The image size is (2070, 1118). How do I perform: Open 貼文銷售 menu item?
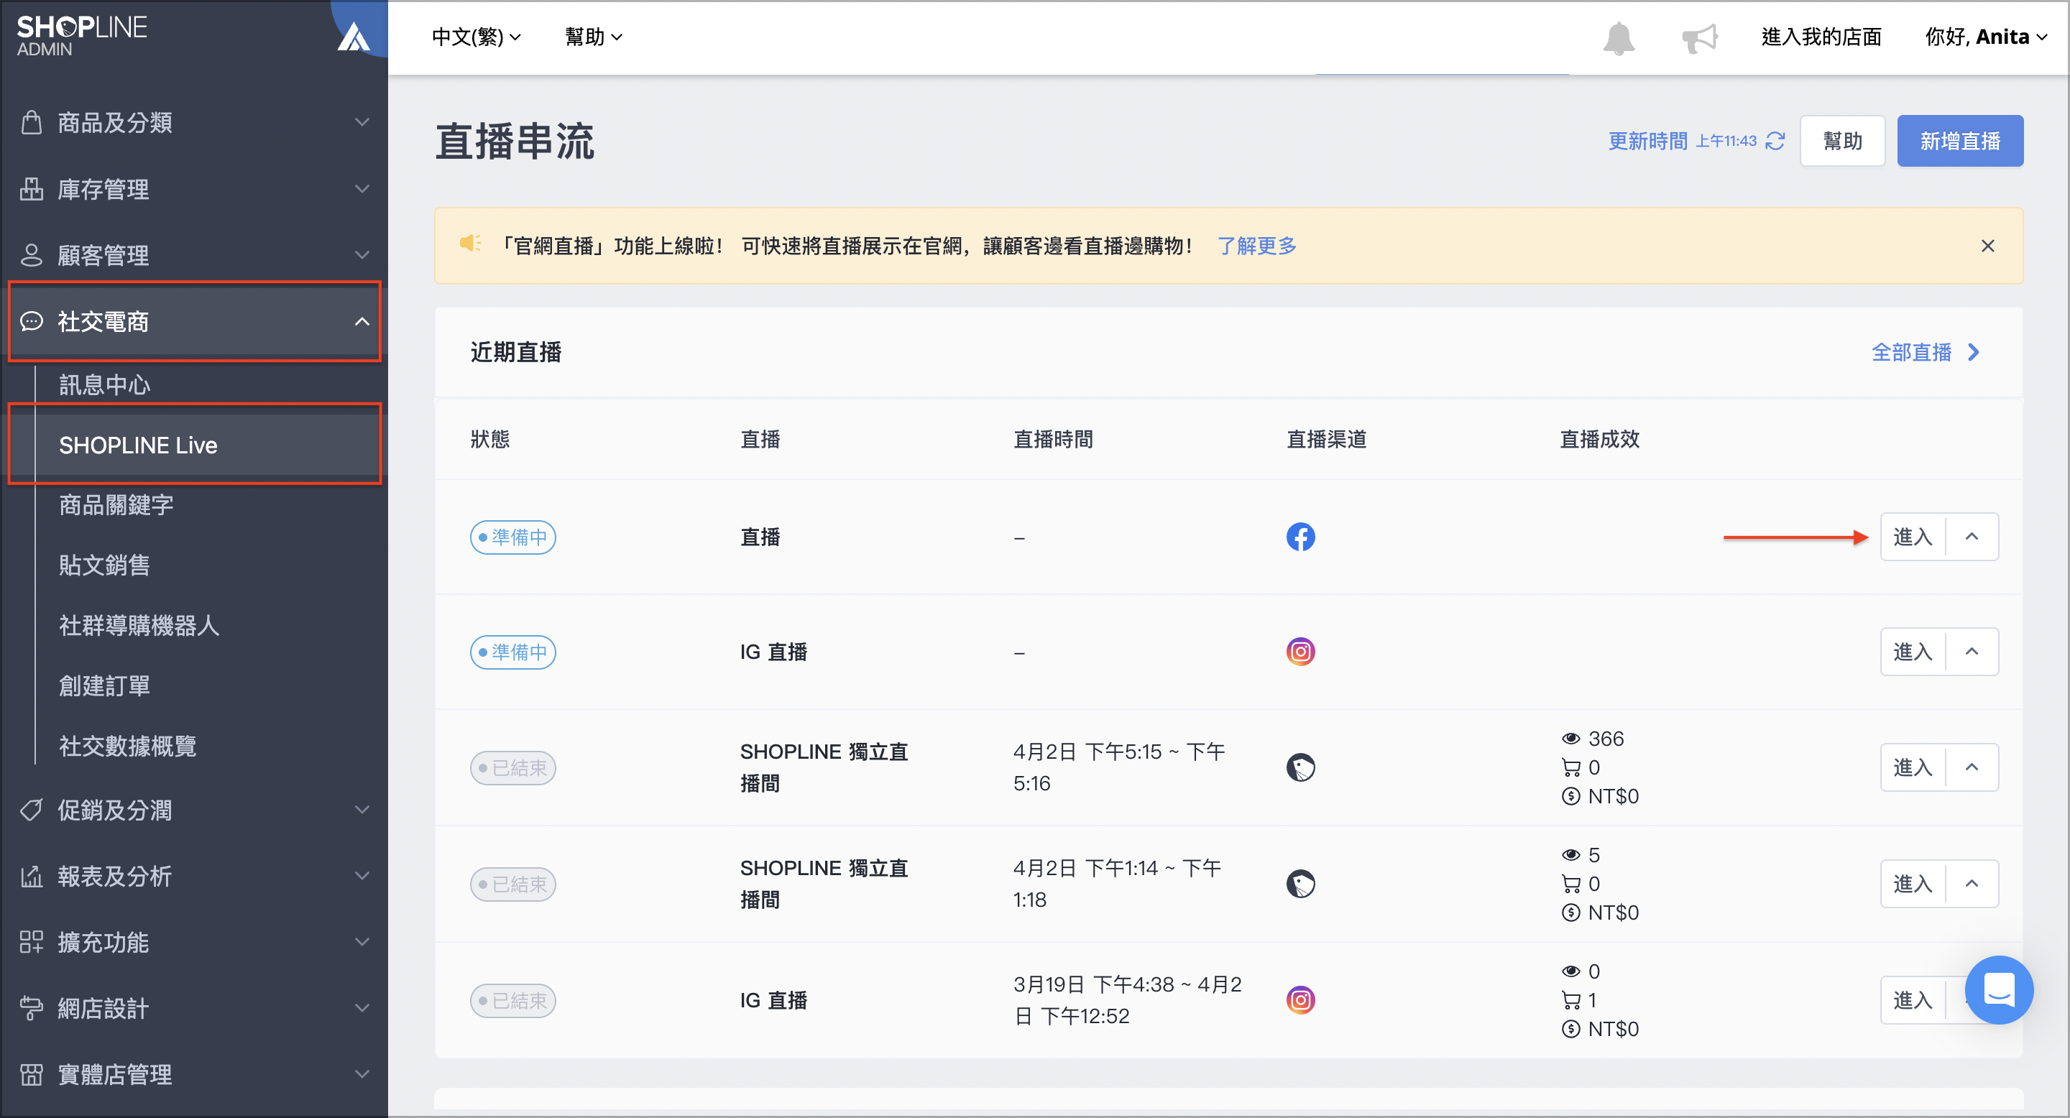click(104, 565)
